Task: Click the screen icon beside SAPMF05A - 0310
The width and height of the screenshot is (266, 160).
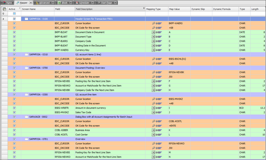Action: point(27,55)
